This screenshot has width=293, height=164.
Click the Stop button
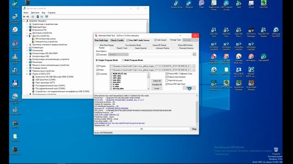click(194, 129)
